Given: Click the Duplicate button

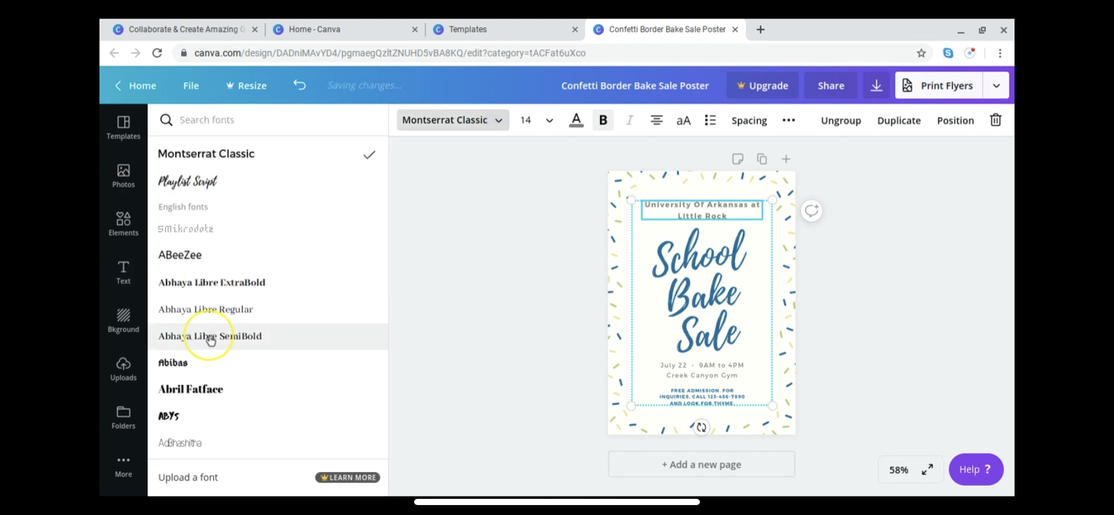Looking at the screenshot, I should 899,121.
